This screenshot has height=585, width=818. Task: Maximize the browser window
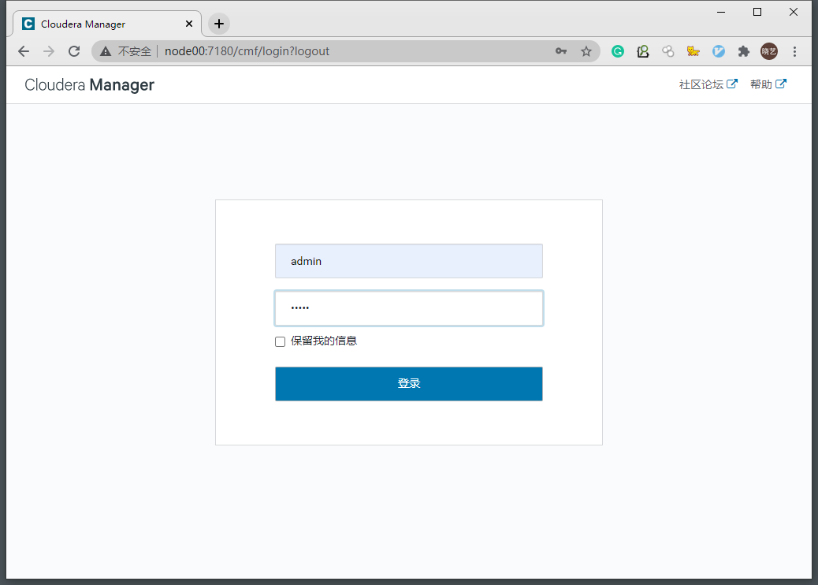(x=757, y=12)
